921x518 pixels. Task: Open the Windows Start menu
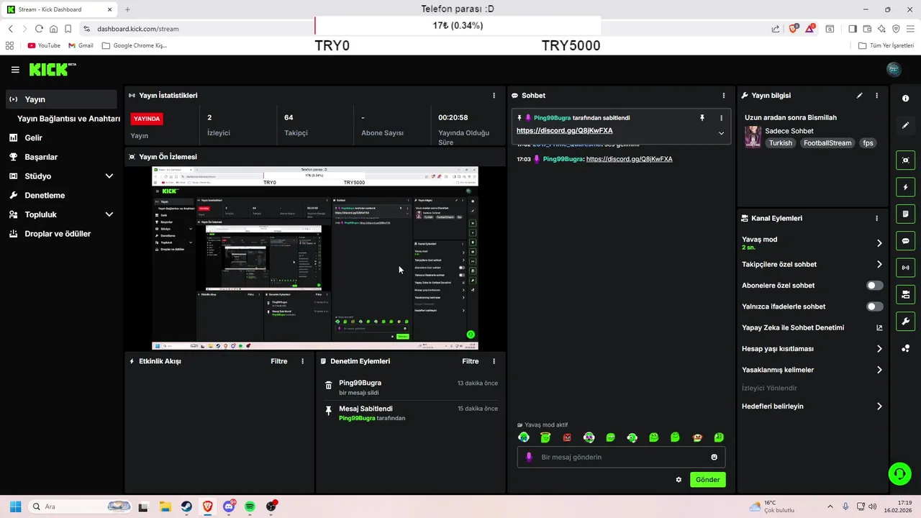15,506
